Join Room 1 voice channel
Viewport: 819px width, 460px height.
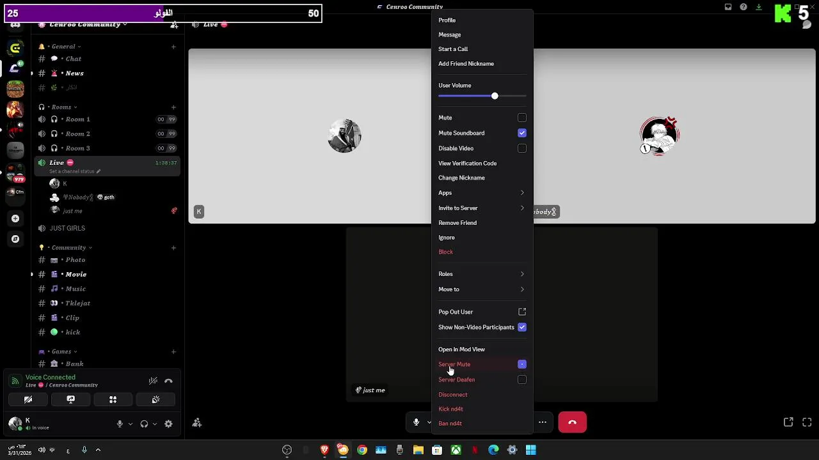pyautogui.click(x=106, y=119)
